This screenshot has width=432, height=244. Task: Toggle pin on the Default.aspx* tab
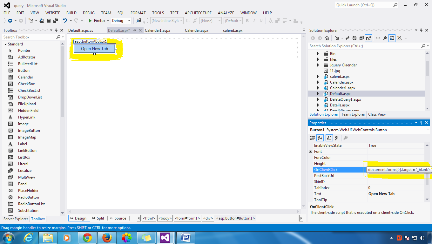coord(134,30)
